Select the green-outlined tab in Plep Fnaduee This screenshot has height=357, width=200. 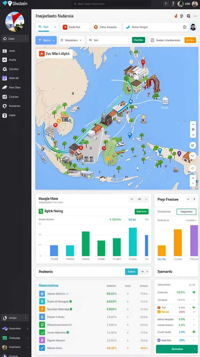point(186,212)
